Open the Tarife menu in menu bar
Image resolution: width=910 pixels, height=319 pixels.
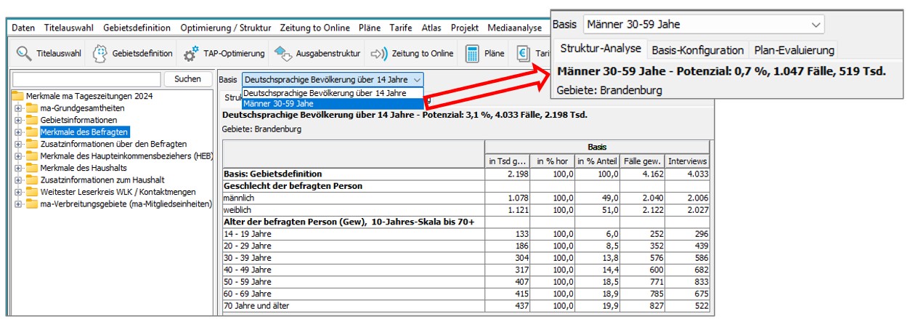pos(401,28)
